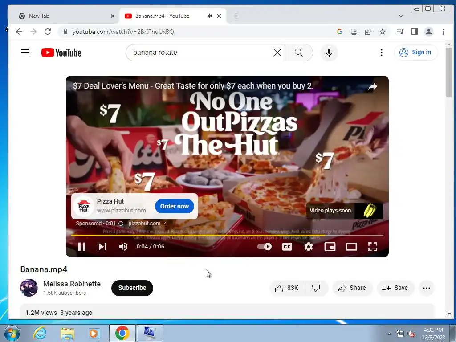Open Chrome three-dot menu
456x342 pixels.
pyautogui.click(x=443, y=32)
